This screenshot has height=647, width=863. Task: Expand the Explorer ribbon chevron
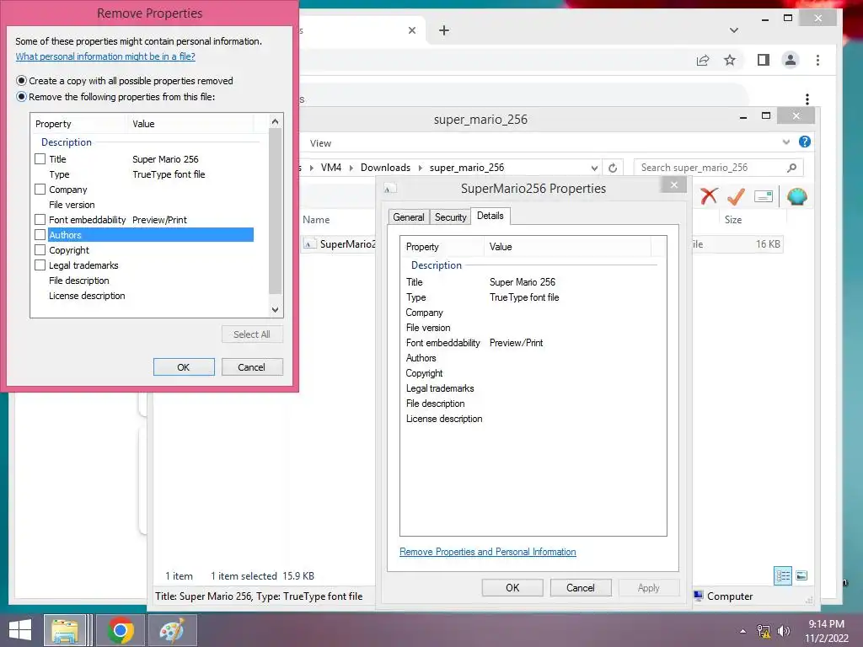tap(786, 142)
